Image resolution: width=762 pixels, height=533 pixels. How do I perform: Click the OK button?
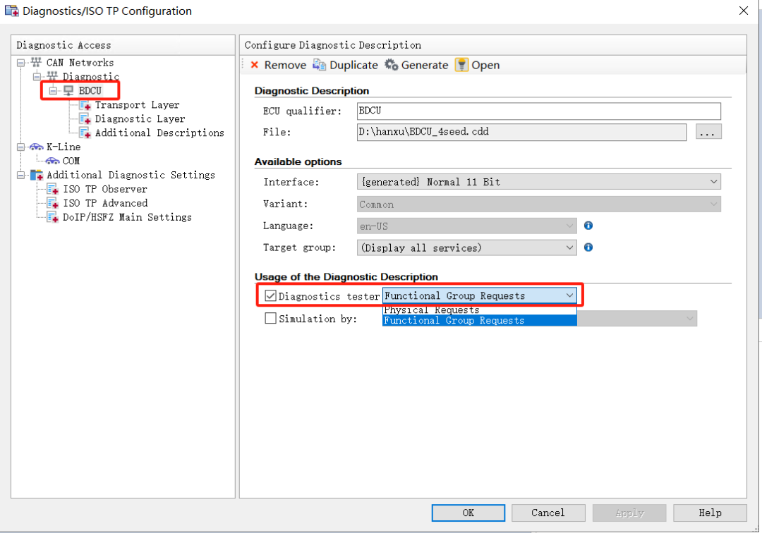468,513
